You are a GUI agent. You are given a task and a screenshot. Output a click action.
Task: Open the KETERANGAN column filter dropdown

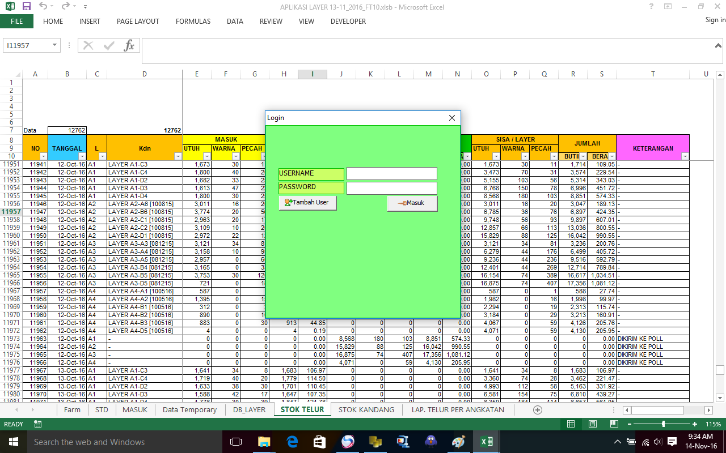click(685, 157)
